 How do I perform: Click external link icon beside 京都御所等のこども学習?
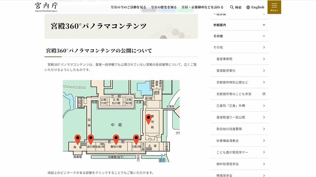(264, 94)
